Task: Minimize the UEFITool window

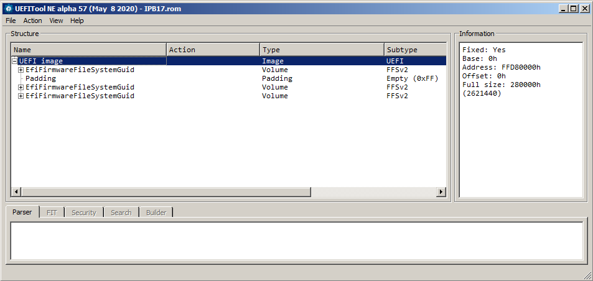Action: pos(564,9)
